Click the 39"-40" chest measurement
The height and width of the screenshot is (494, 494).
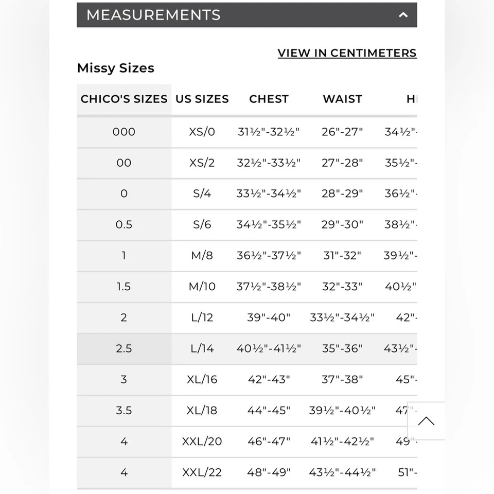point(269,317)
